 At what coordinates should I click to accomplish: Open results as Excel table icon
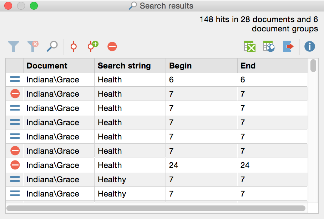pos(250,46)
